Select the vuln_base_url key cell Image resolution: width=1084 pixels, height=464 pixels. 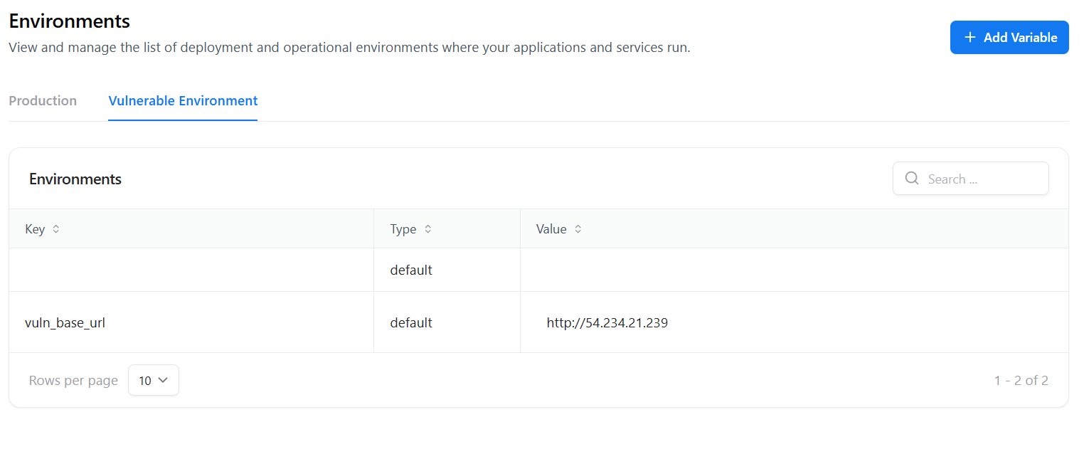[65, 323]
